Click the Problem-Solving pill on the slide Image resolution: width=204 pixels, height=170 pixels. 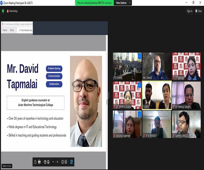(54, 69)
